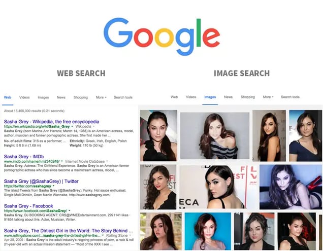Switch to Web tab in image search panel
This screenshot has width=323, height=251.
click(x=174, y=97)
